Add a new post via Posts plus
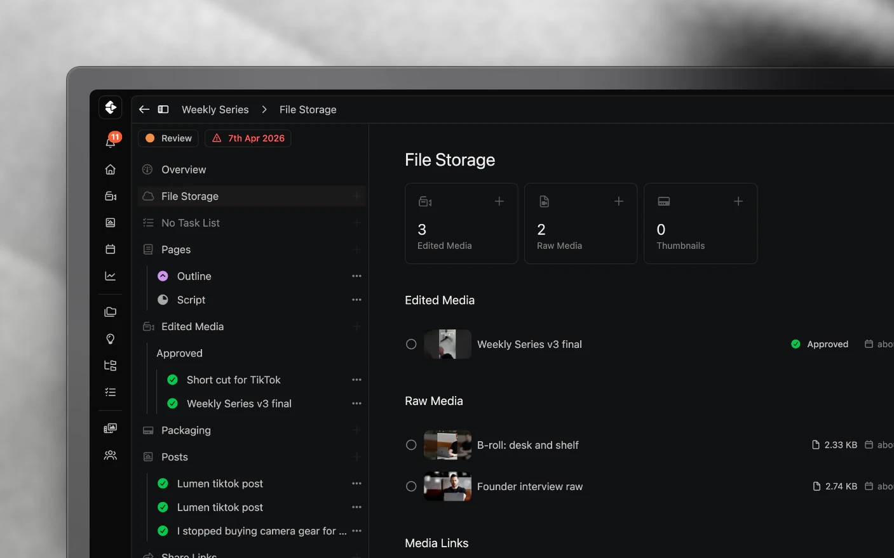The height and width of the screenshot is (558, 894). click(x=356, y=457)
